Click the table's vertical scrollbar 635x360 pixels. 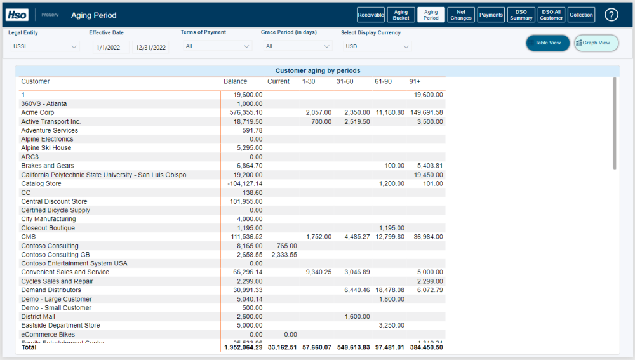(614, 124)
